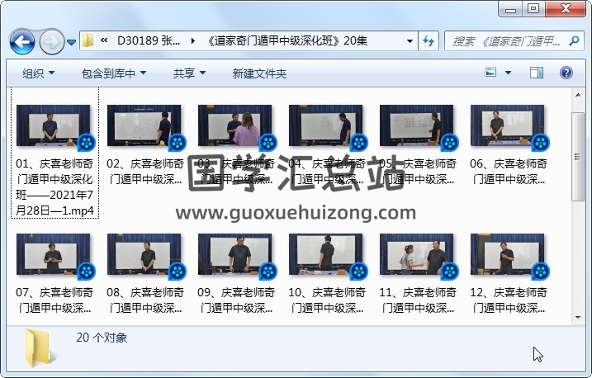
Task: Click the Forward navigation arrow
Action: click(51, 40)
